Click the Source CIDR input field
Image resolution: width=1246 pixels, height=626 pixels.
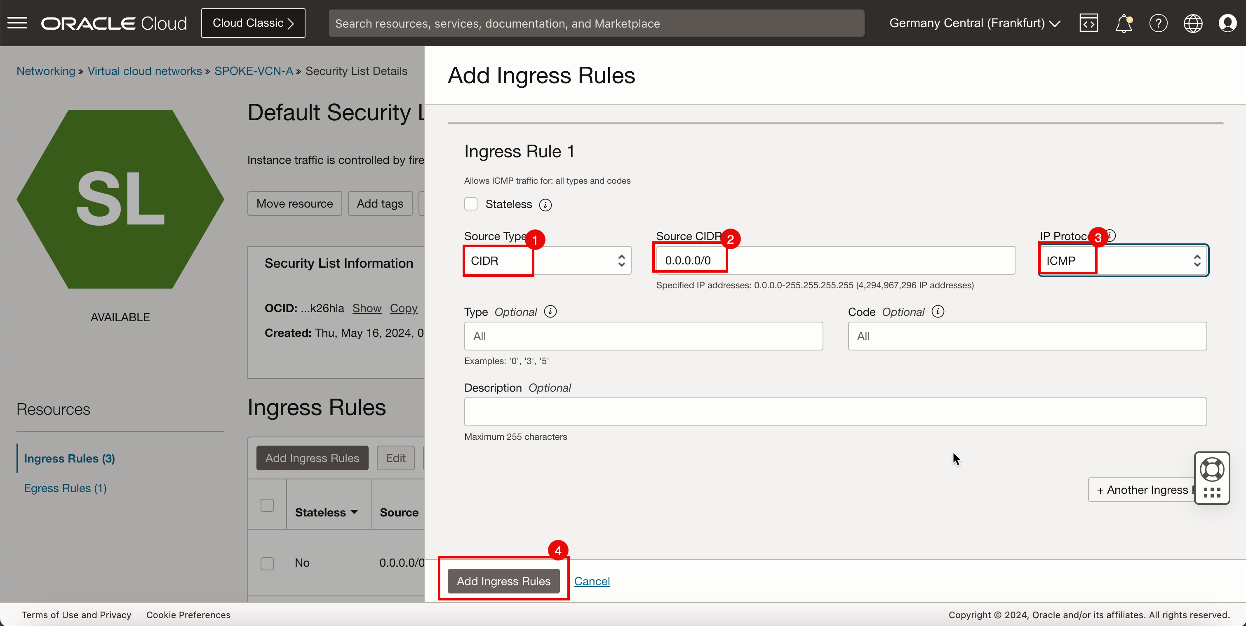point(835,260)
